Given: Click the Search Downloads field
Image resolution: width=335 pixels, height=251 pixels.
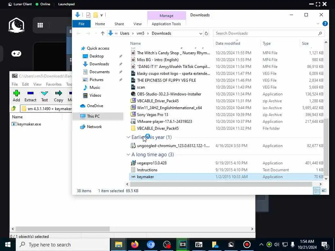Looking at the screenshot, I should pyautogui.click(x=269, y=33).
